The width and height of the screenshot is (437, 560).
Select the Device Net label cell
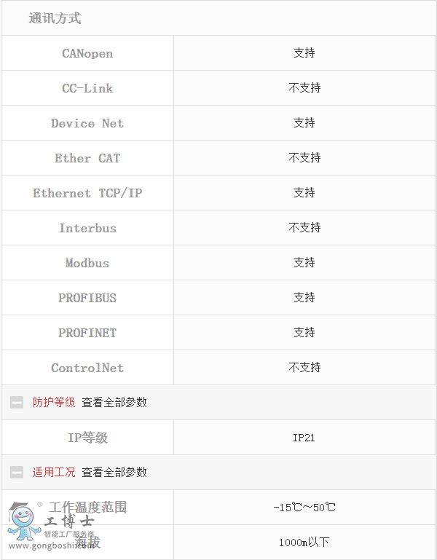(87, 123)
